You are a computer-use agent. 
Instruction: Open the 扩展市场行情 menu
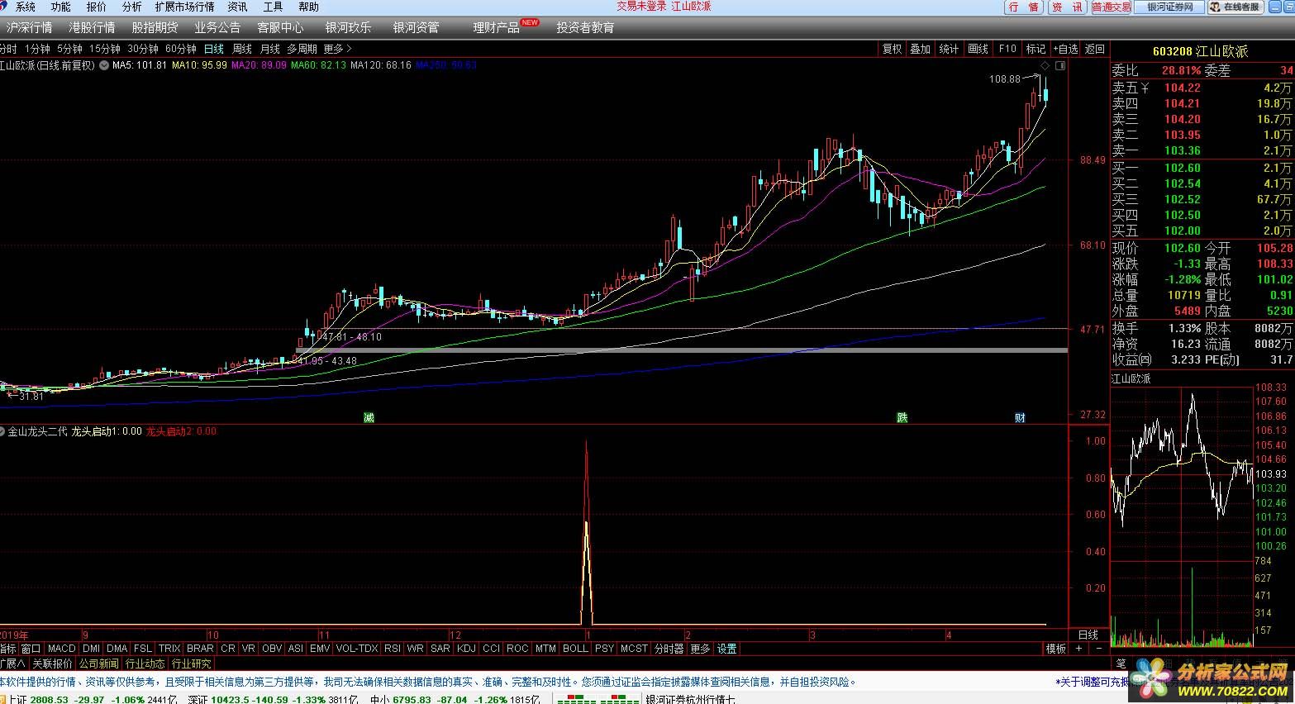[x=184, y=7]
